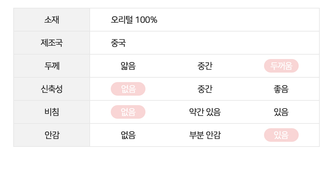333x174 pixels.
Task: Click the 신축성 row label
Action: tap(52, 89)
